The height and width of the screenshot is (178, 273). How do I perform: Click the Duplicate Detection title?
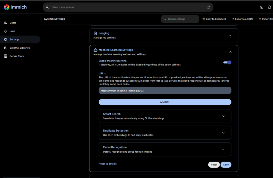(x=116, y=130)
